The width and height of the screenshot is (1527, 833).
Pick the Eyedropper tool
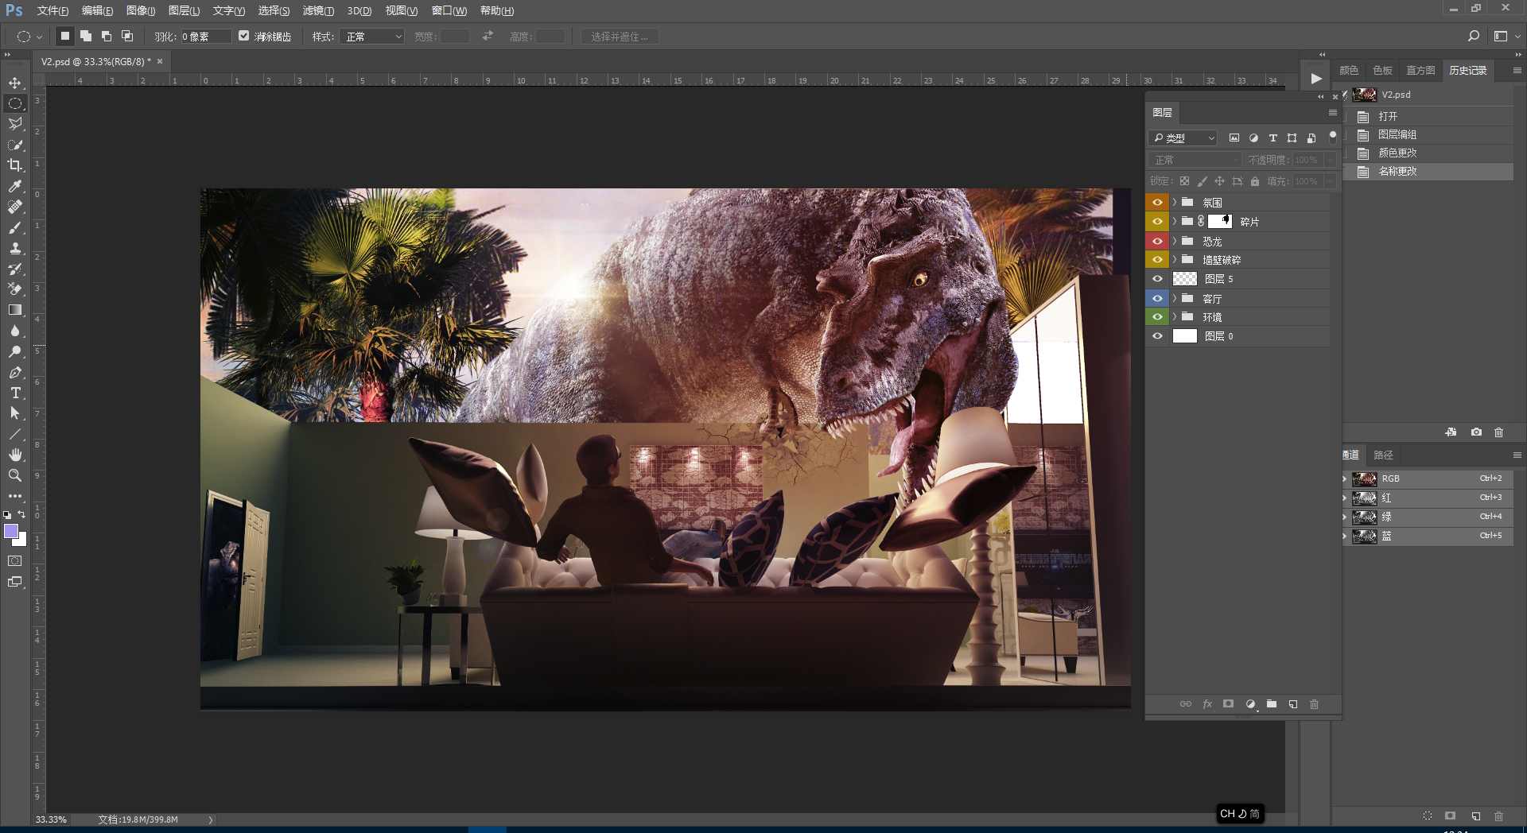pos(15,186)
